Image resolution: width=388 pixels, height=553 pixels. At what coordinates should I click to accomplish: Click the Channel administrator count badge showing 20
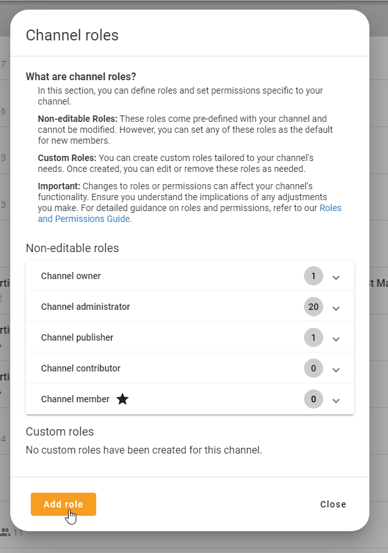pos(313,307)
